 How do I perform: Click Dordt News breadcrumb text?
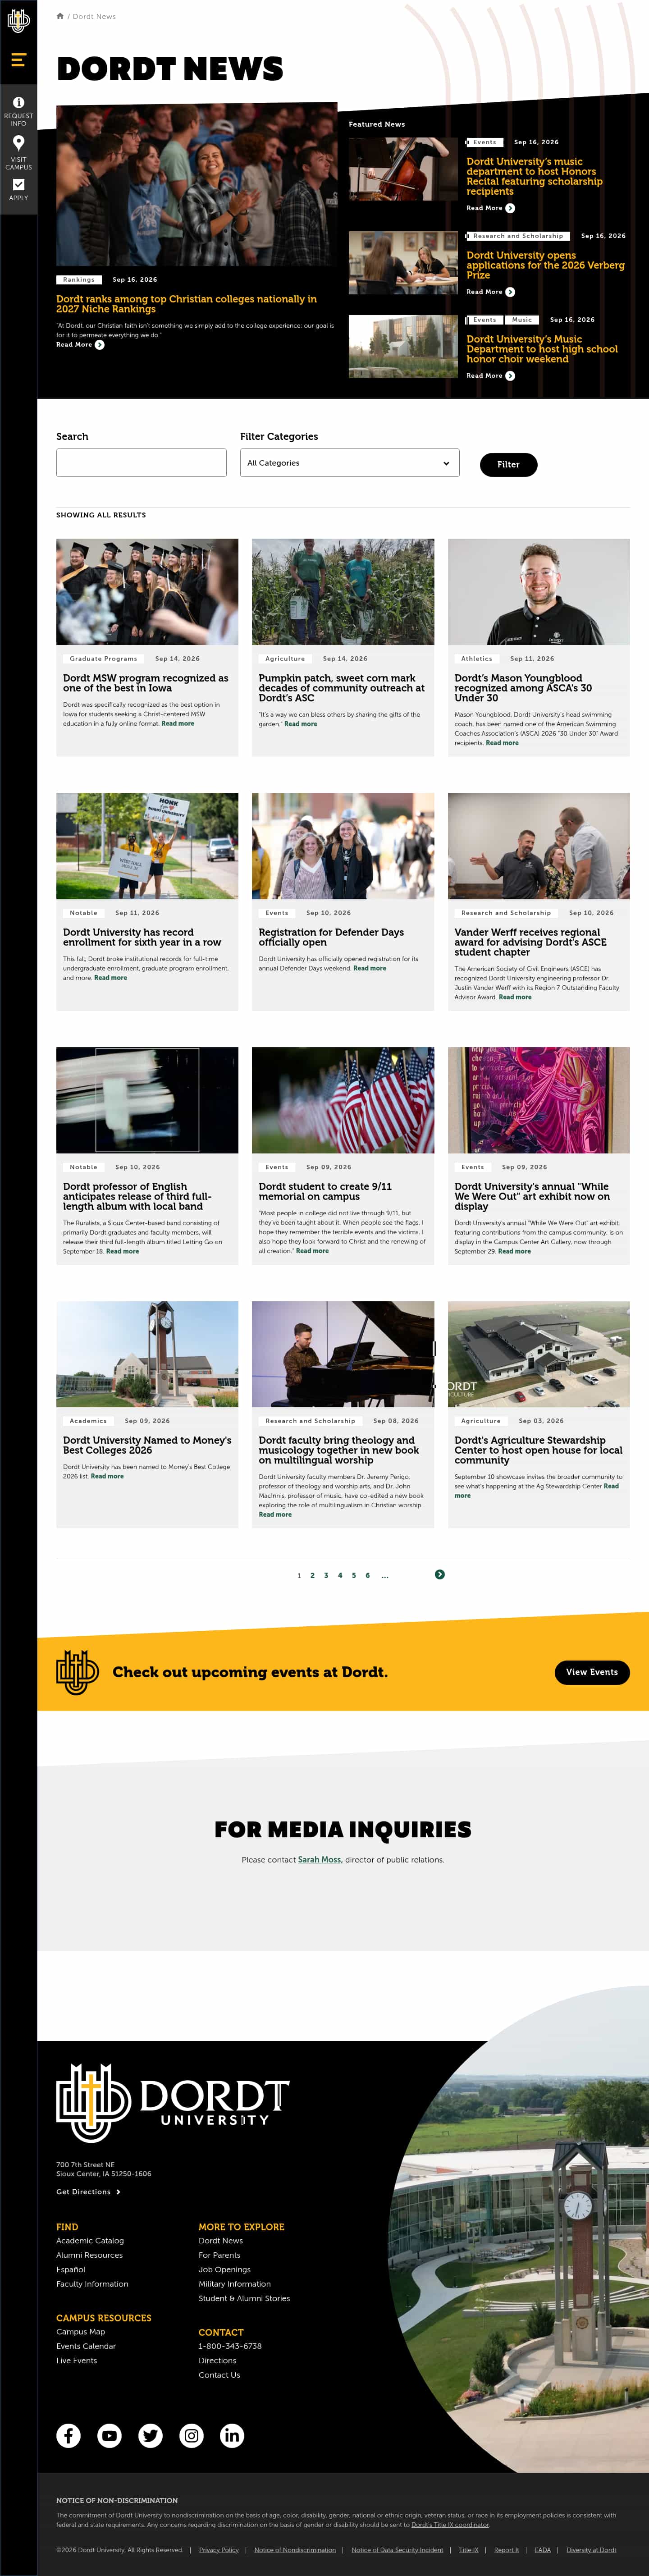[94, 16]
